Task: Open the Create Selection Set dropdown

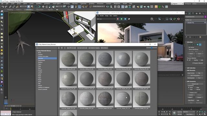Action: click(99, 6)
